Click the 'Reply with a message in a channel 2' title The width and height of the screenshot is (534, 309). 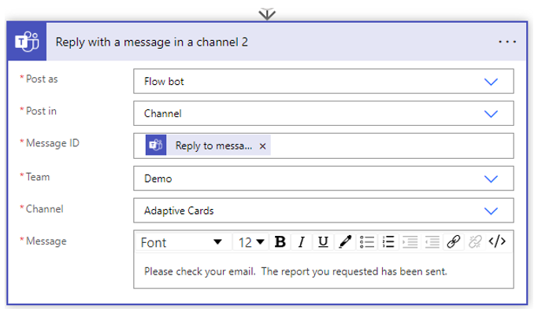click(152, 42)
